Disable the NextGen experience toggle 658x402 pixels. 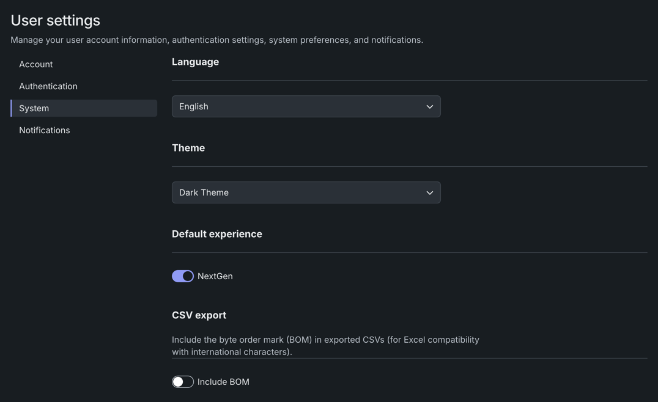click(x=183, y=276)
